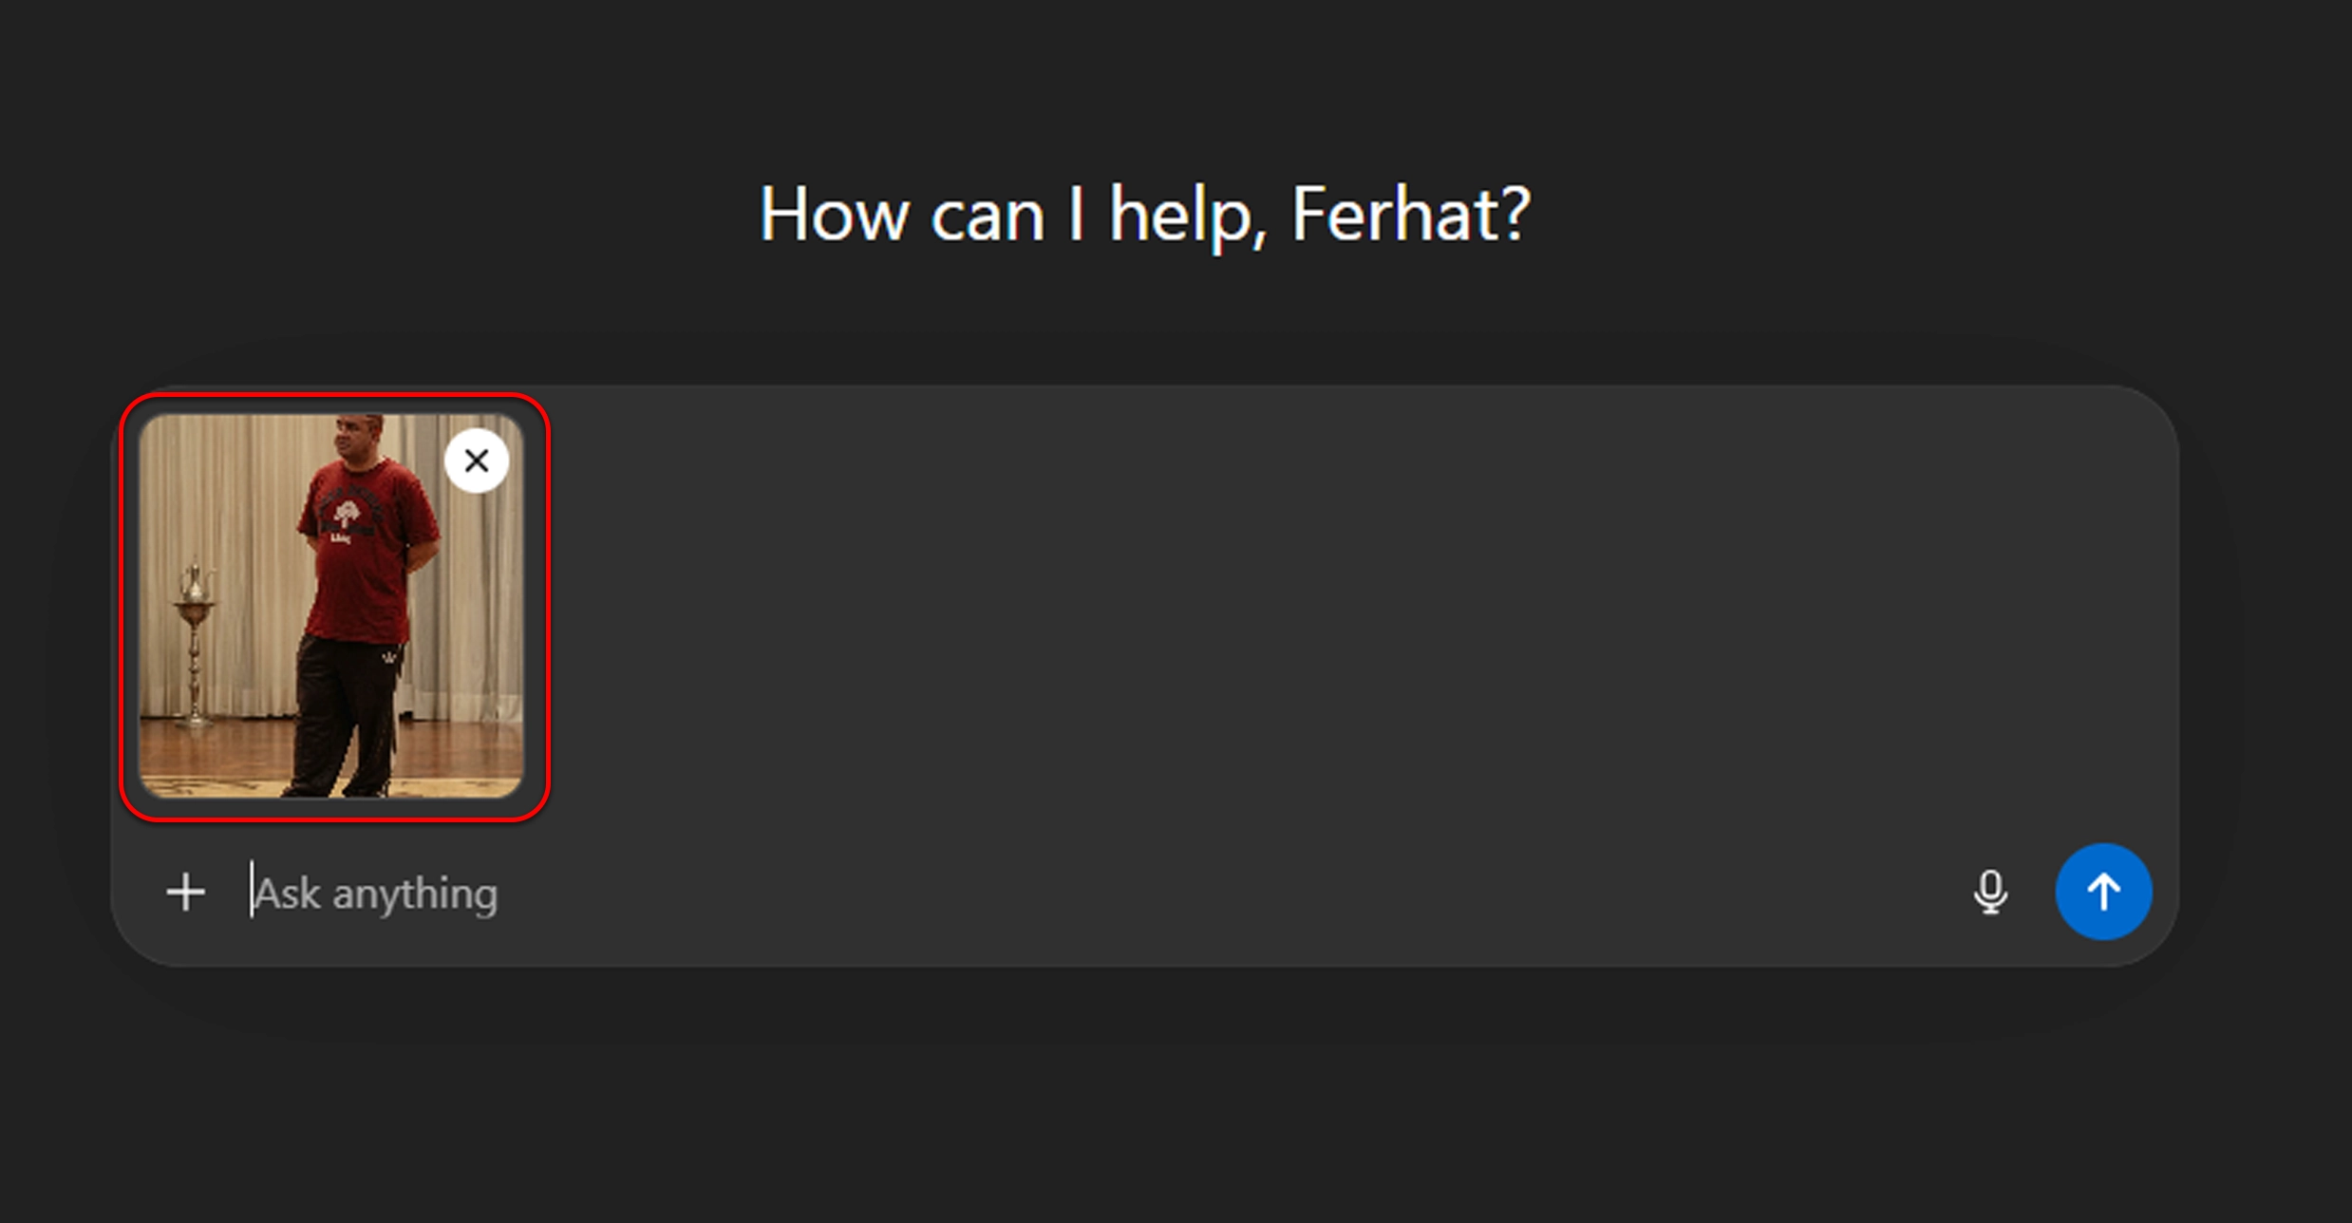This screenshot has width=2352, height=1223.
Task: Click the plus icon to add attachments
Action: (185, 893)
